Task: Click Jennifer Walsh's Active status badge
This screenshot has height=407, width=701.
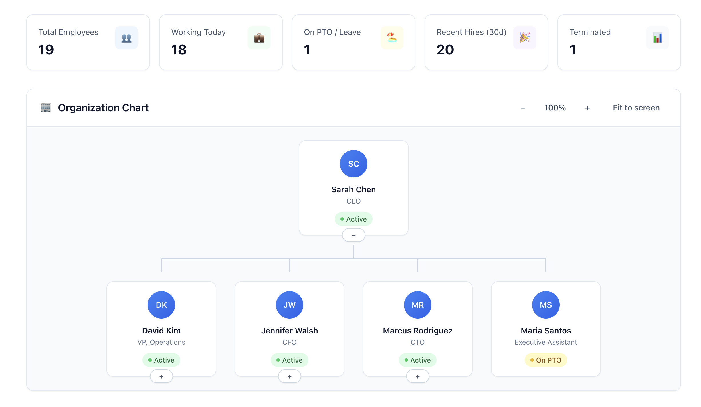Action: 290,360
